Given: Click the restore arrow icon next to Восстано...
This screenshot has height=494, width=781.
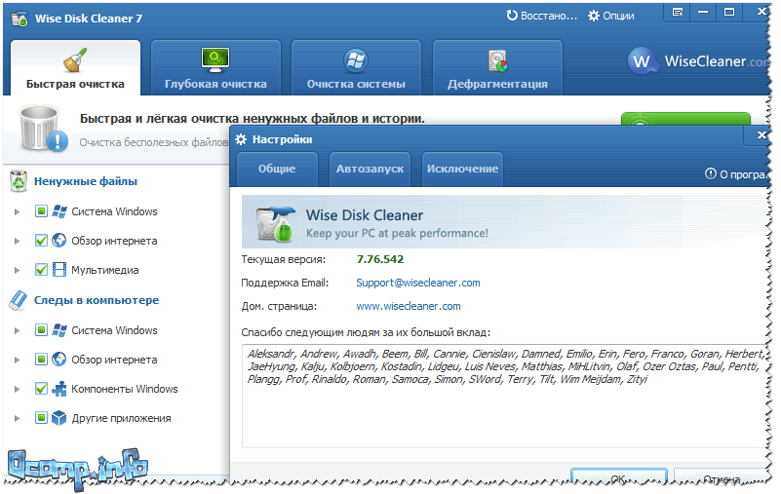Looking at the screenshot, I should click(512, 16).
